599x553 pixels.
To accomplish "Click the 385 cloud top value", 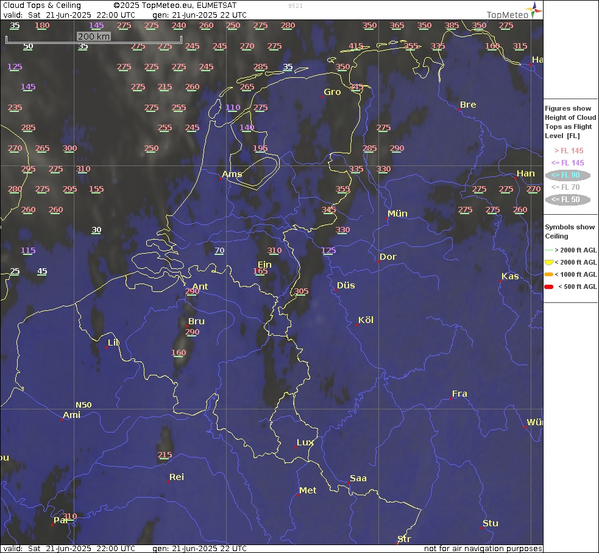I will pos(452,25).
